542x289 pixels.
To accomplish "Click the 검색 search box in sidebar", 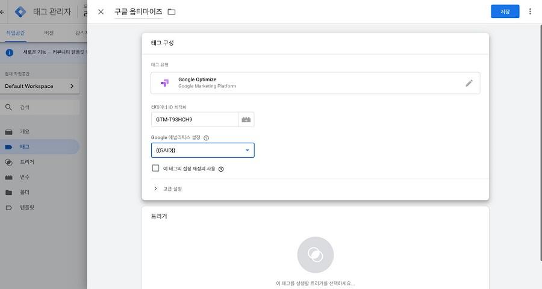I will point(40,107).
